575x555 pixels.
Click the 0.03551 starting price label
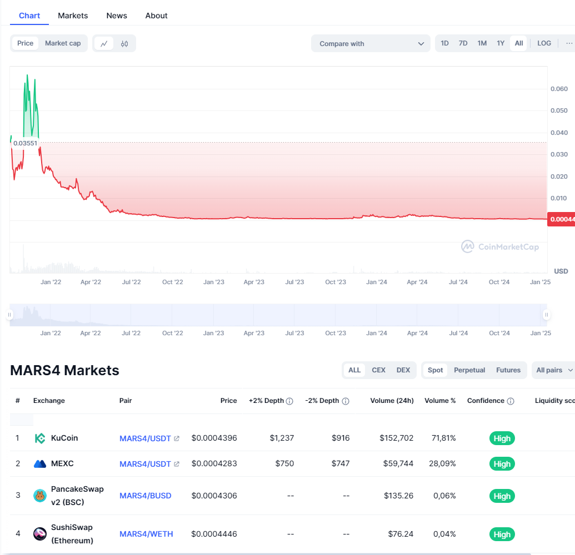click(26, 143)
